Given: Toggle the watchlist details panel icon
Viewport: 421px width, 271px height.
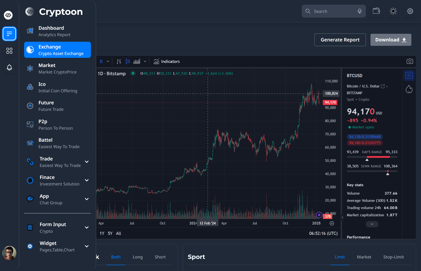Looking at the screenshot, I should (409, 76).
